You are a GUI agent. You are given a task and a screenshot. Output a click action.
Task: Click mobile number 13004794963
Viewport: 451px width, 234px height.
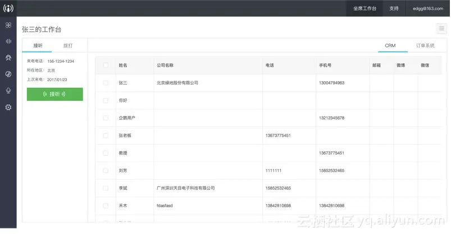[x=331, y=83]
